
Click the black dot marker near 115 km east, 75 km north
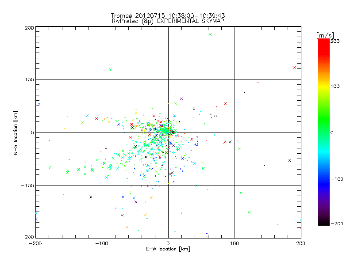click(x=245, y=93)
